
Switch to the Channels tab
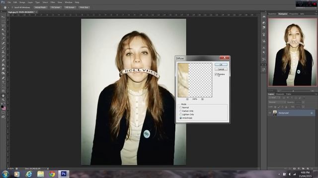(x=280, y=94)
